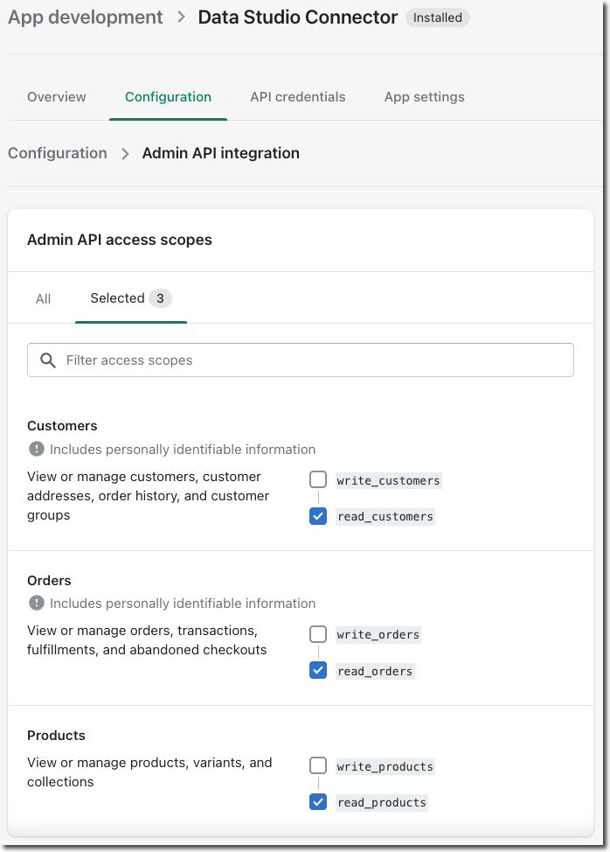Click the Orders personal information warning icon
Viewport: 610px width, 852px height.
37,603
